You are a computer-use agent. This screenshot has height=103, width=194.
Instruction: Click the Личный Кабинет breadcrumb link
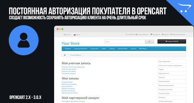76,55
